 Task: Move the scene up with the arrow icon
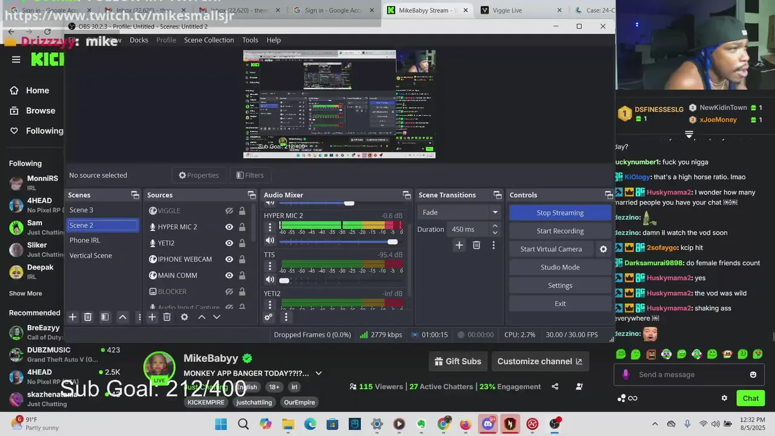[x=122, y=317]
